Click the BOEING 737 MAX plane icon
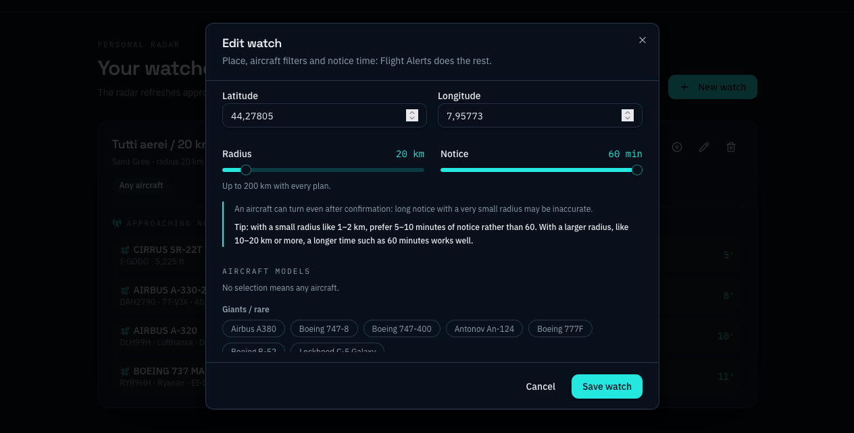The width and height of the screenshot is (854, 433). (125, 371)
